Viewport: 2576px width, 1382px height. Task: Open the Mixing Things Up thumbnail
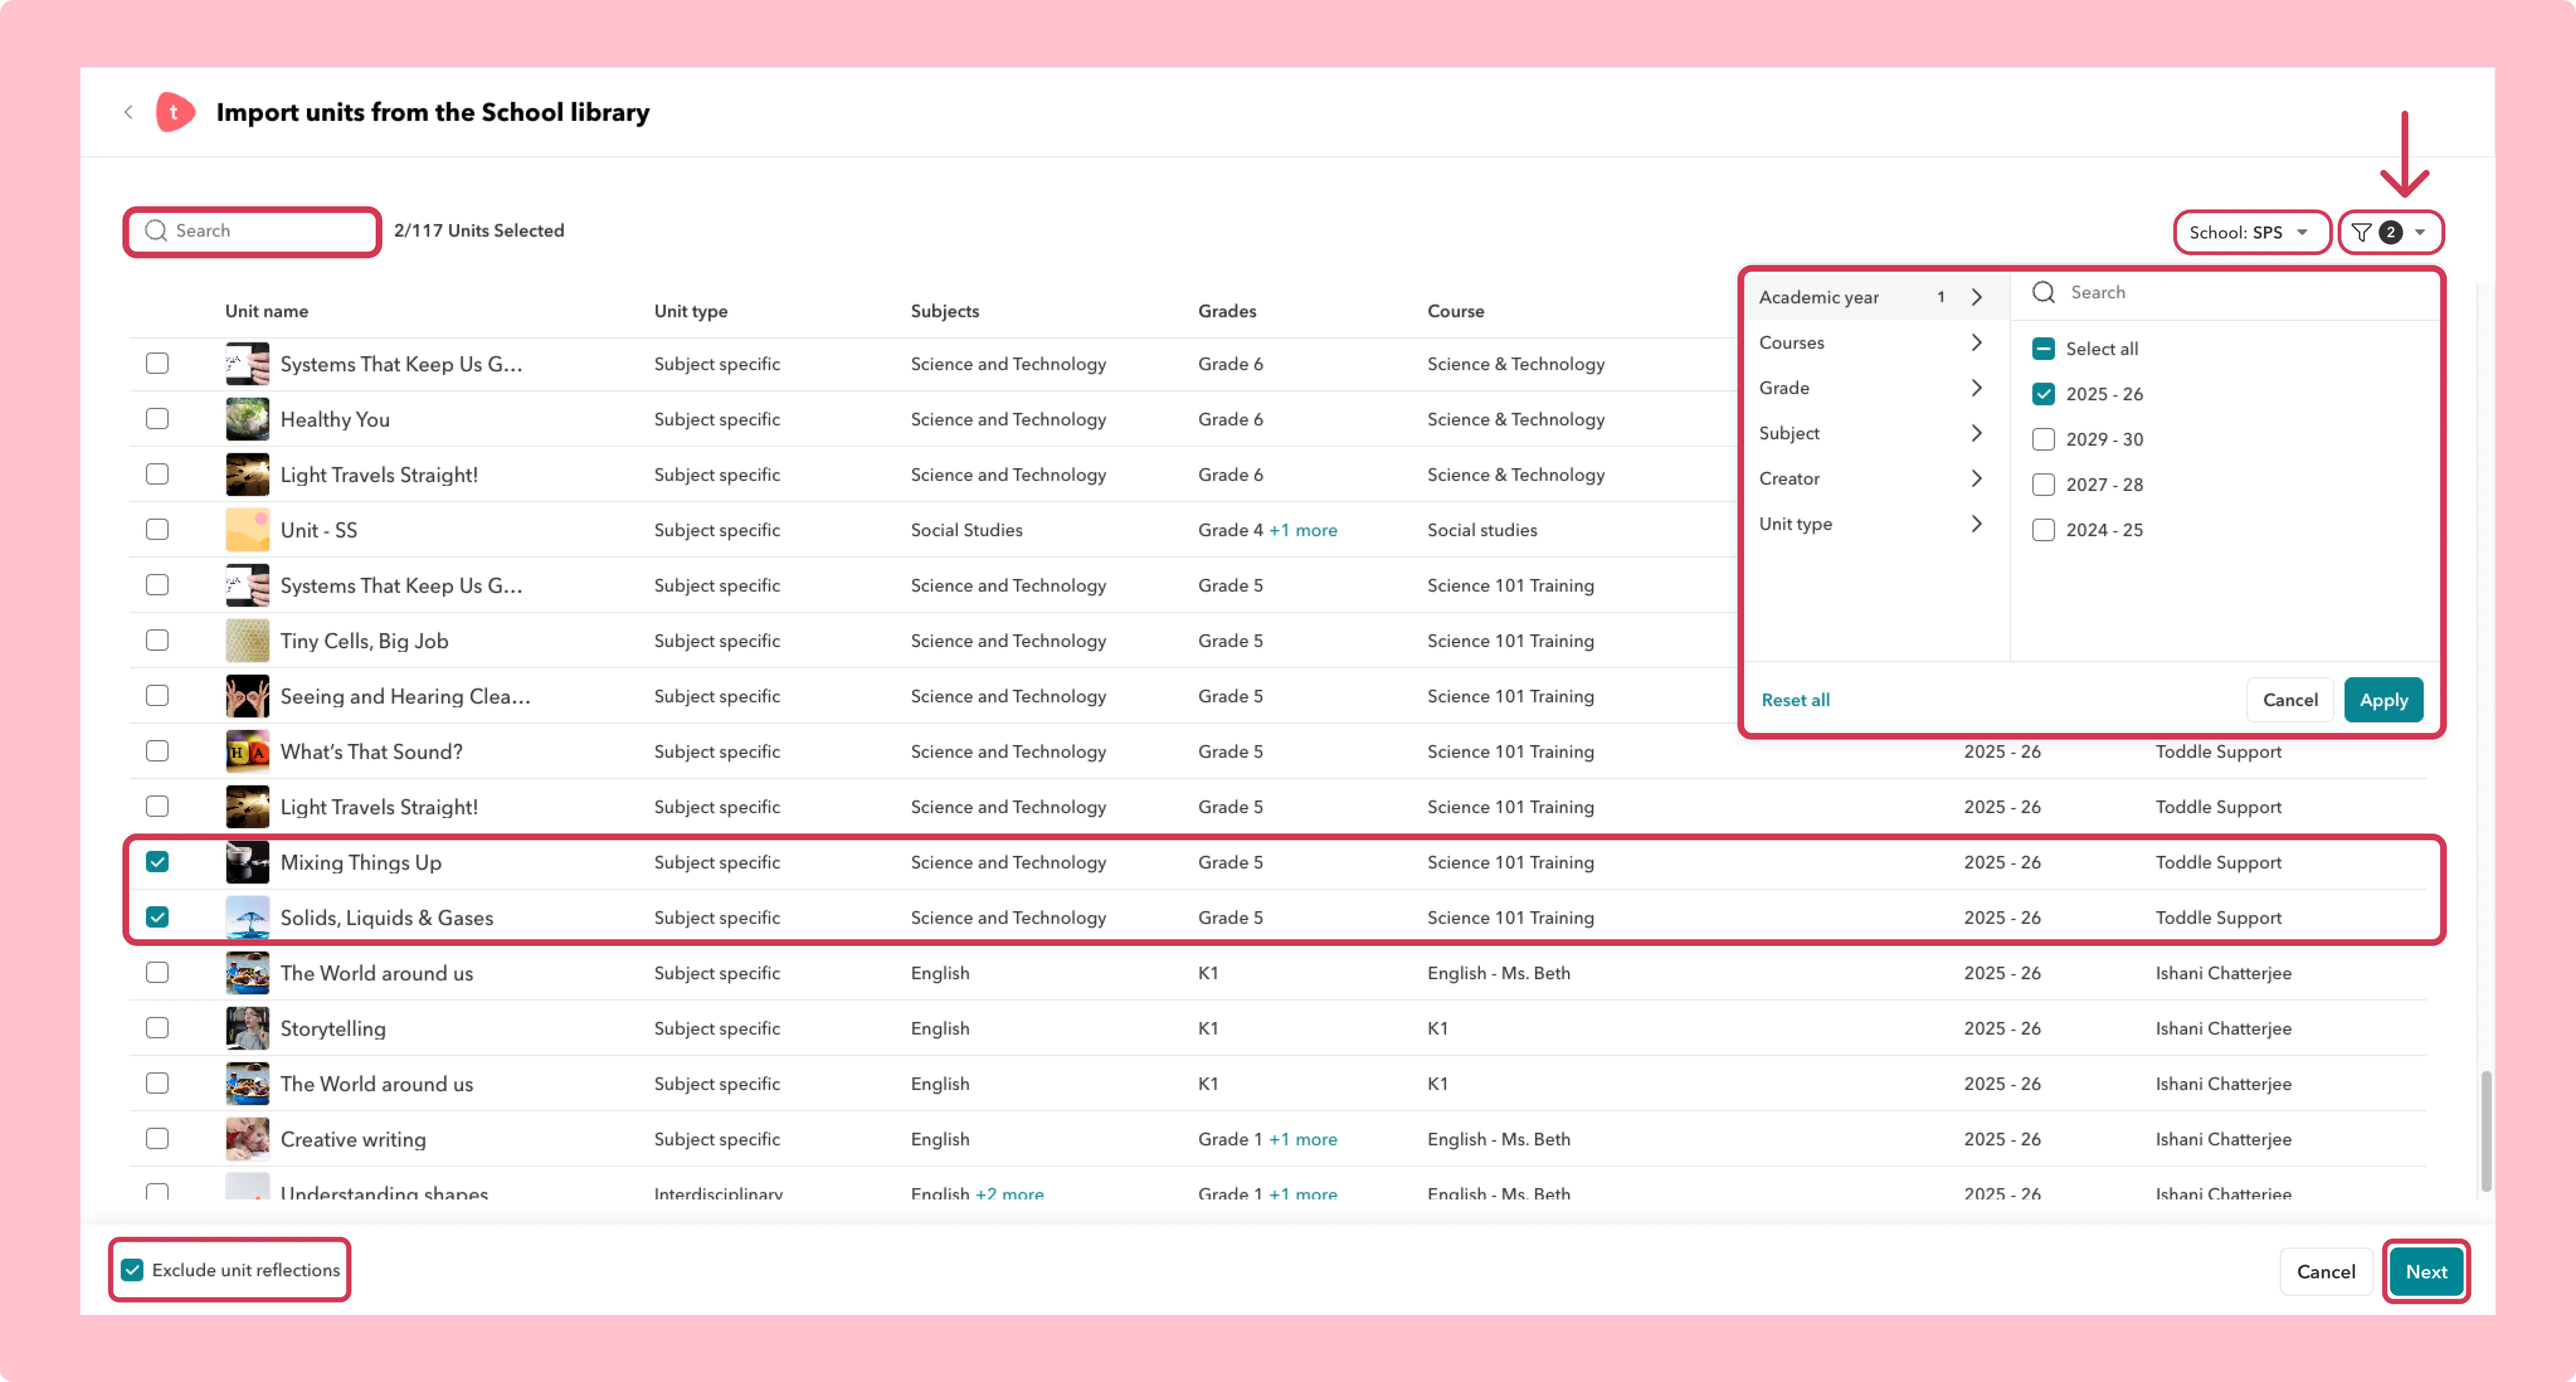(x=247, y=862)
